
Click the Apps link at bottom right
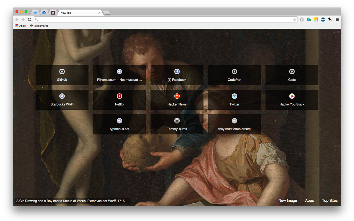(x=309, y=201)
